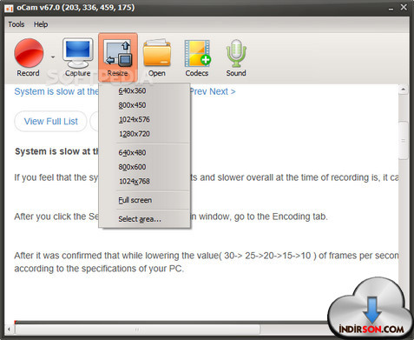Viewport: 414px width, 340px height.
Task: Click the 'System is slow at' bold heading
Action: [x=56, y=151]
